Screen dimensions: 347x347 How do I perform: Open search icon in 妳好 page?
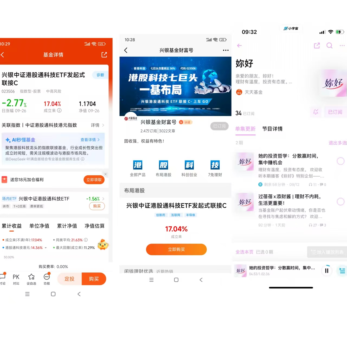tap(329, 46)
